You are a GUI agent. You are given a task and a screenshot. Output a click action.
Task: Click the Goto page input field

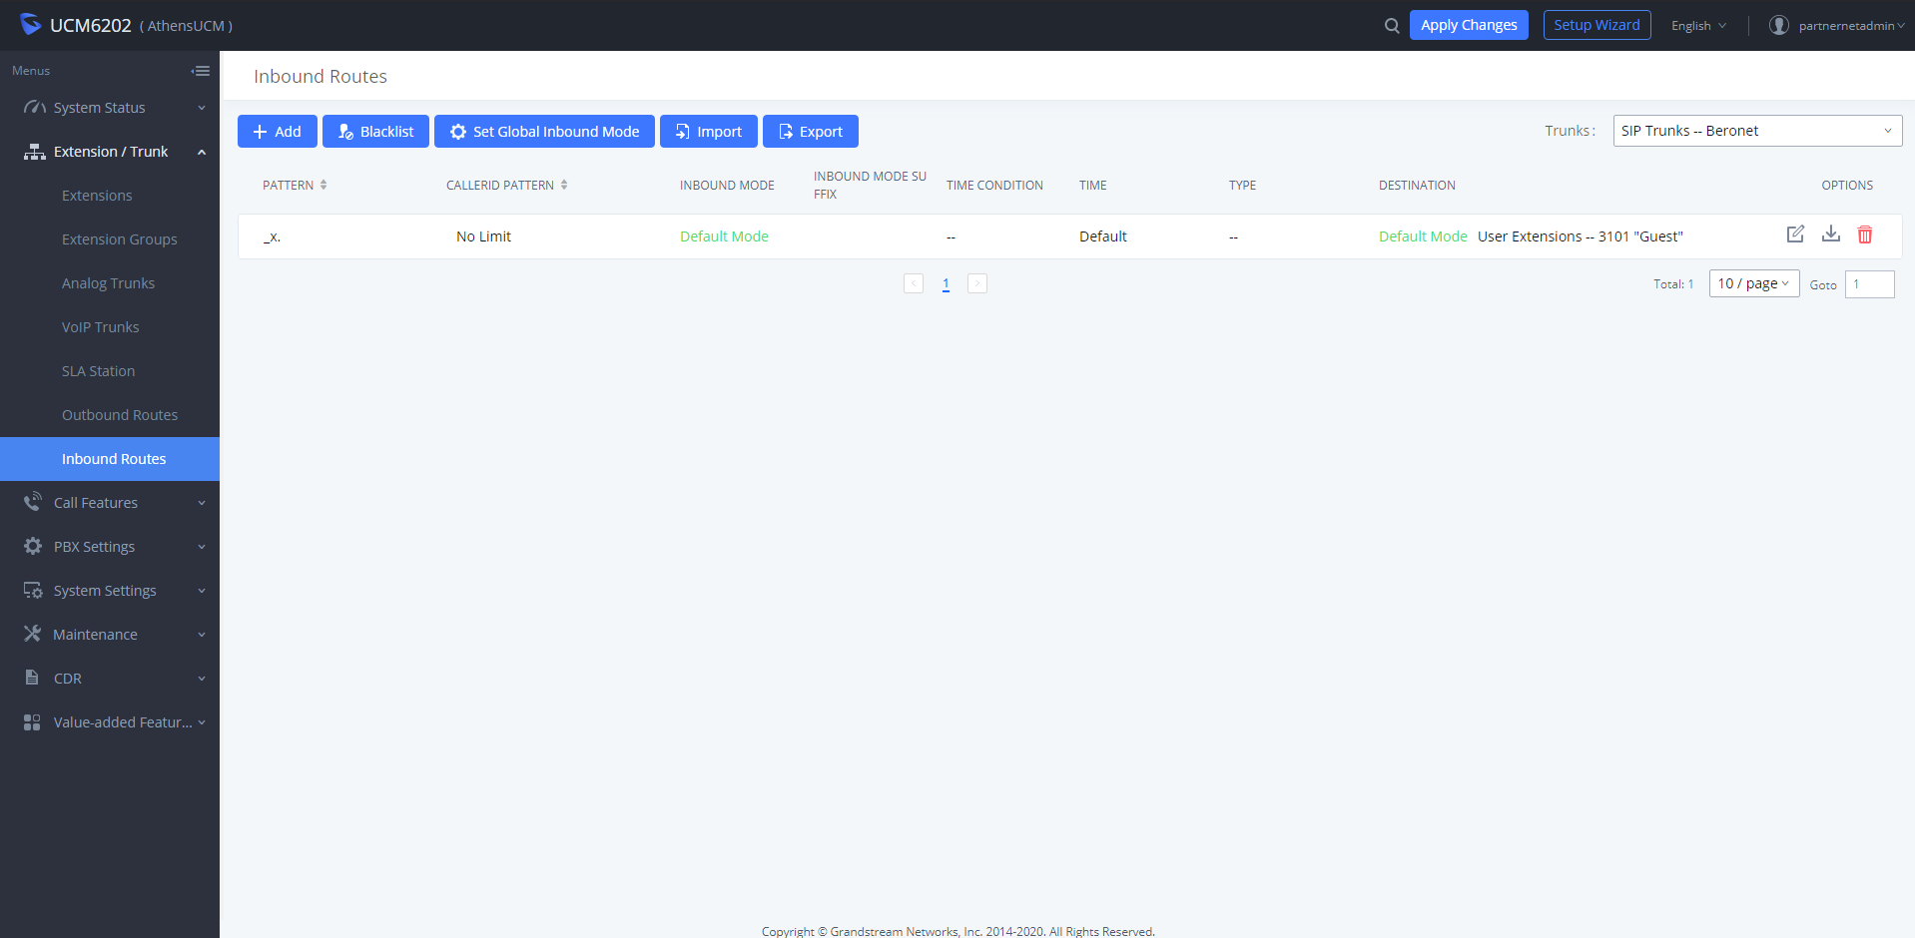(1868, 284)
